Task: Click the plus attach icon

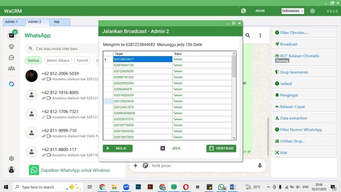Action: (136, 166)
